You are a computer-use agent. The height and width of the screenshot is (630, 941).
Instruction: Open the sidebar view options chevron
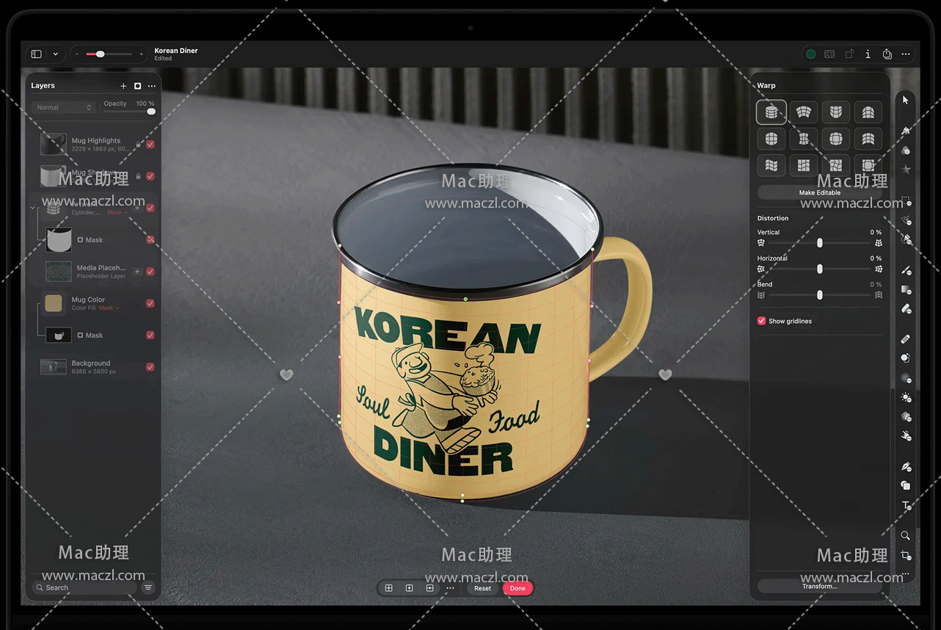click(55, 54)
